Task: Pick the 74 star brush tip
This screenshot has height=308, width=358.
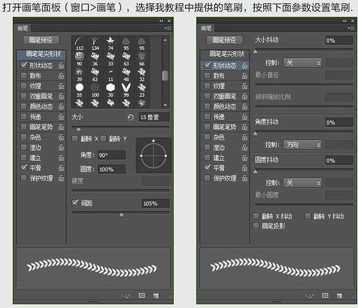Action: 110,43
